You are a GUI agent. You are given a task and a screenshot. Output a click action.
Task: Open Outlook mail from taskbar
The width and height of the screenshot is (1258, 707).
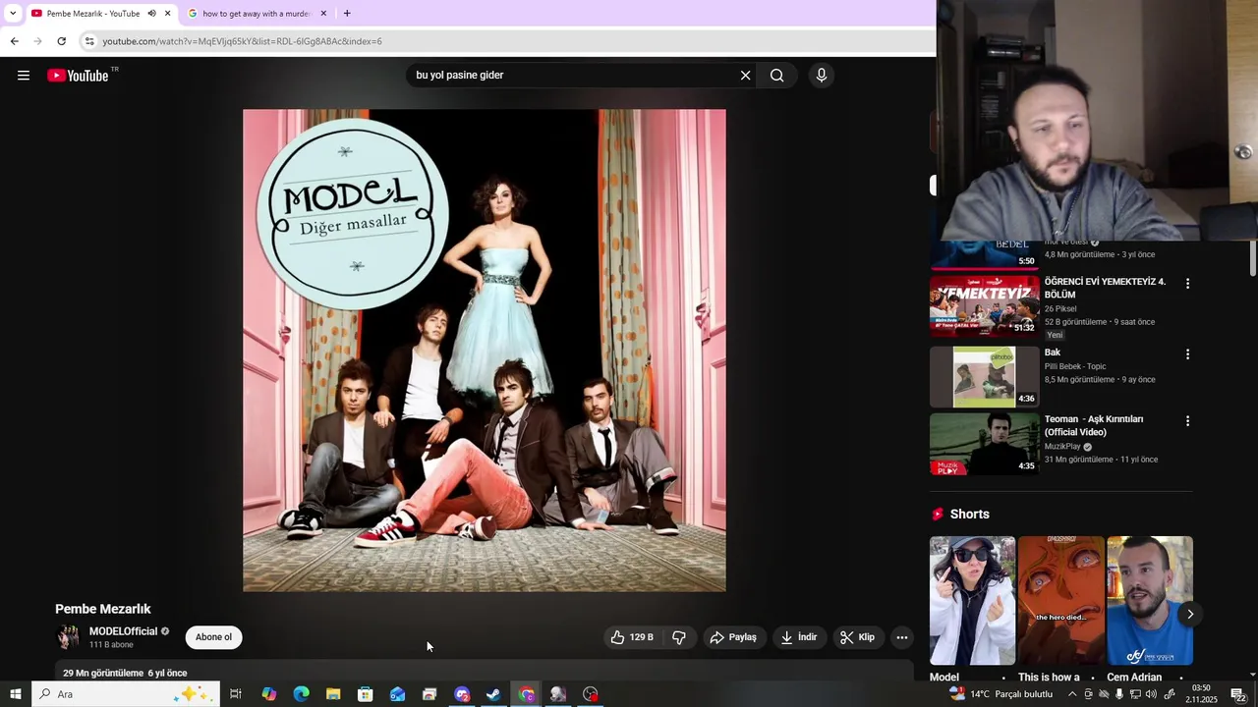397,694
